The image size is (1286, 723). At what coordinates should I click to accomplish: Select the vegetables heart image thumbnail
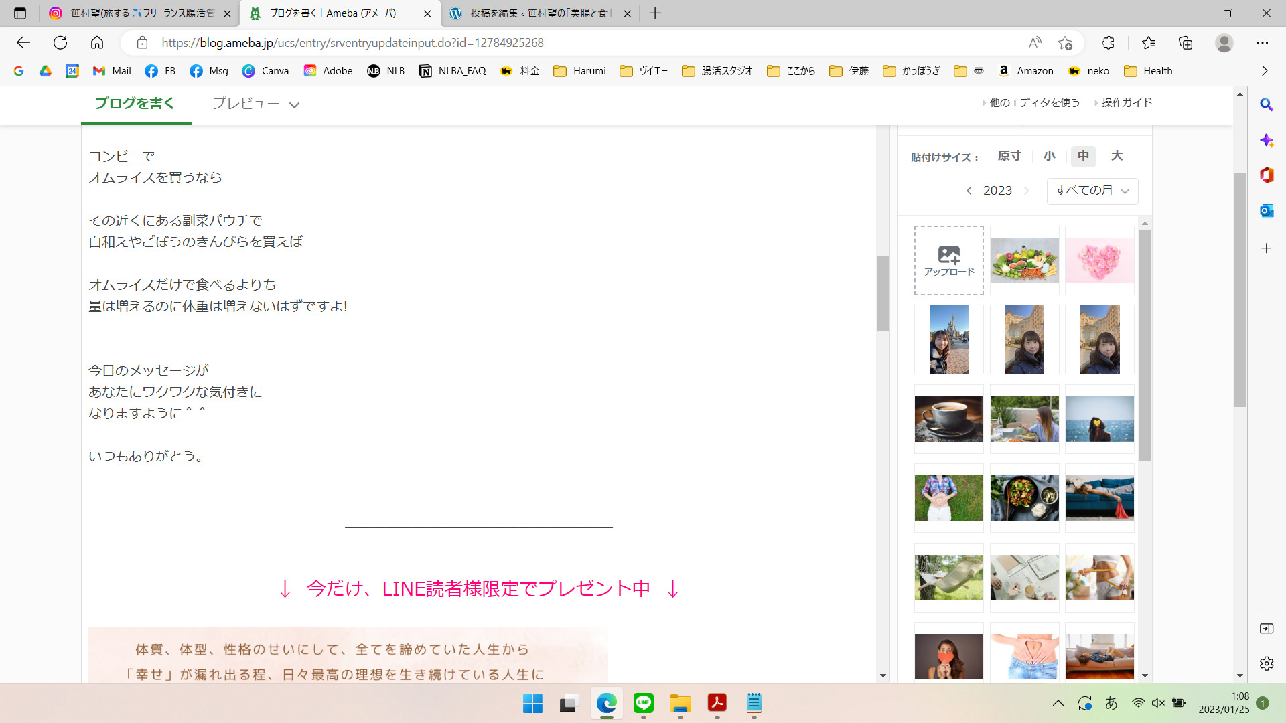[x=1025, y=260]
